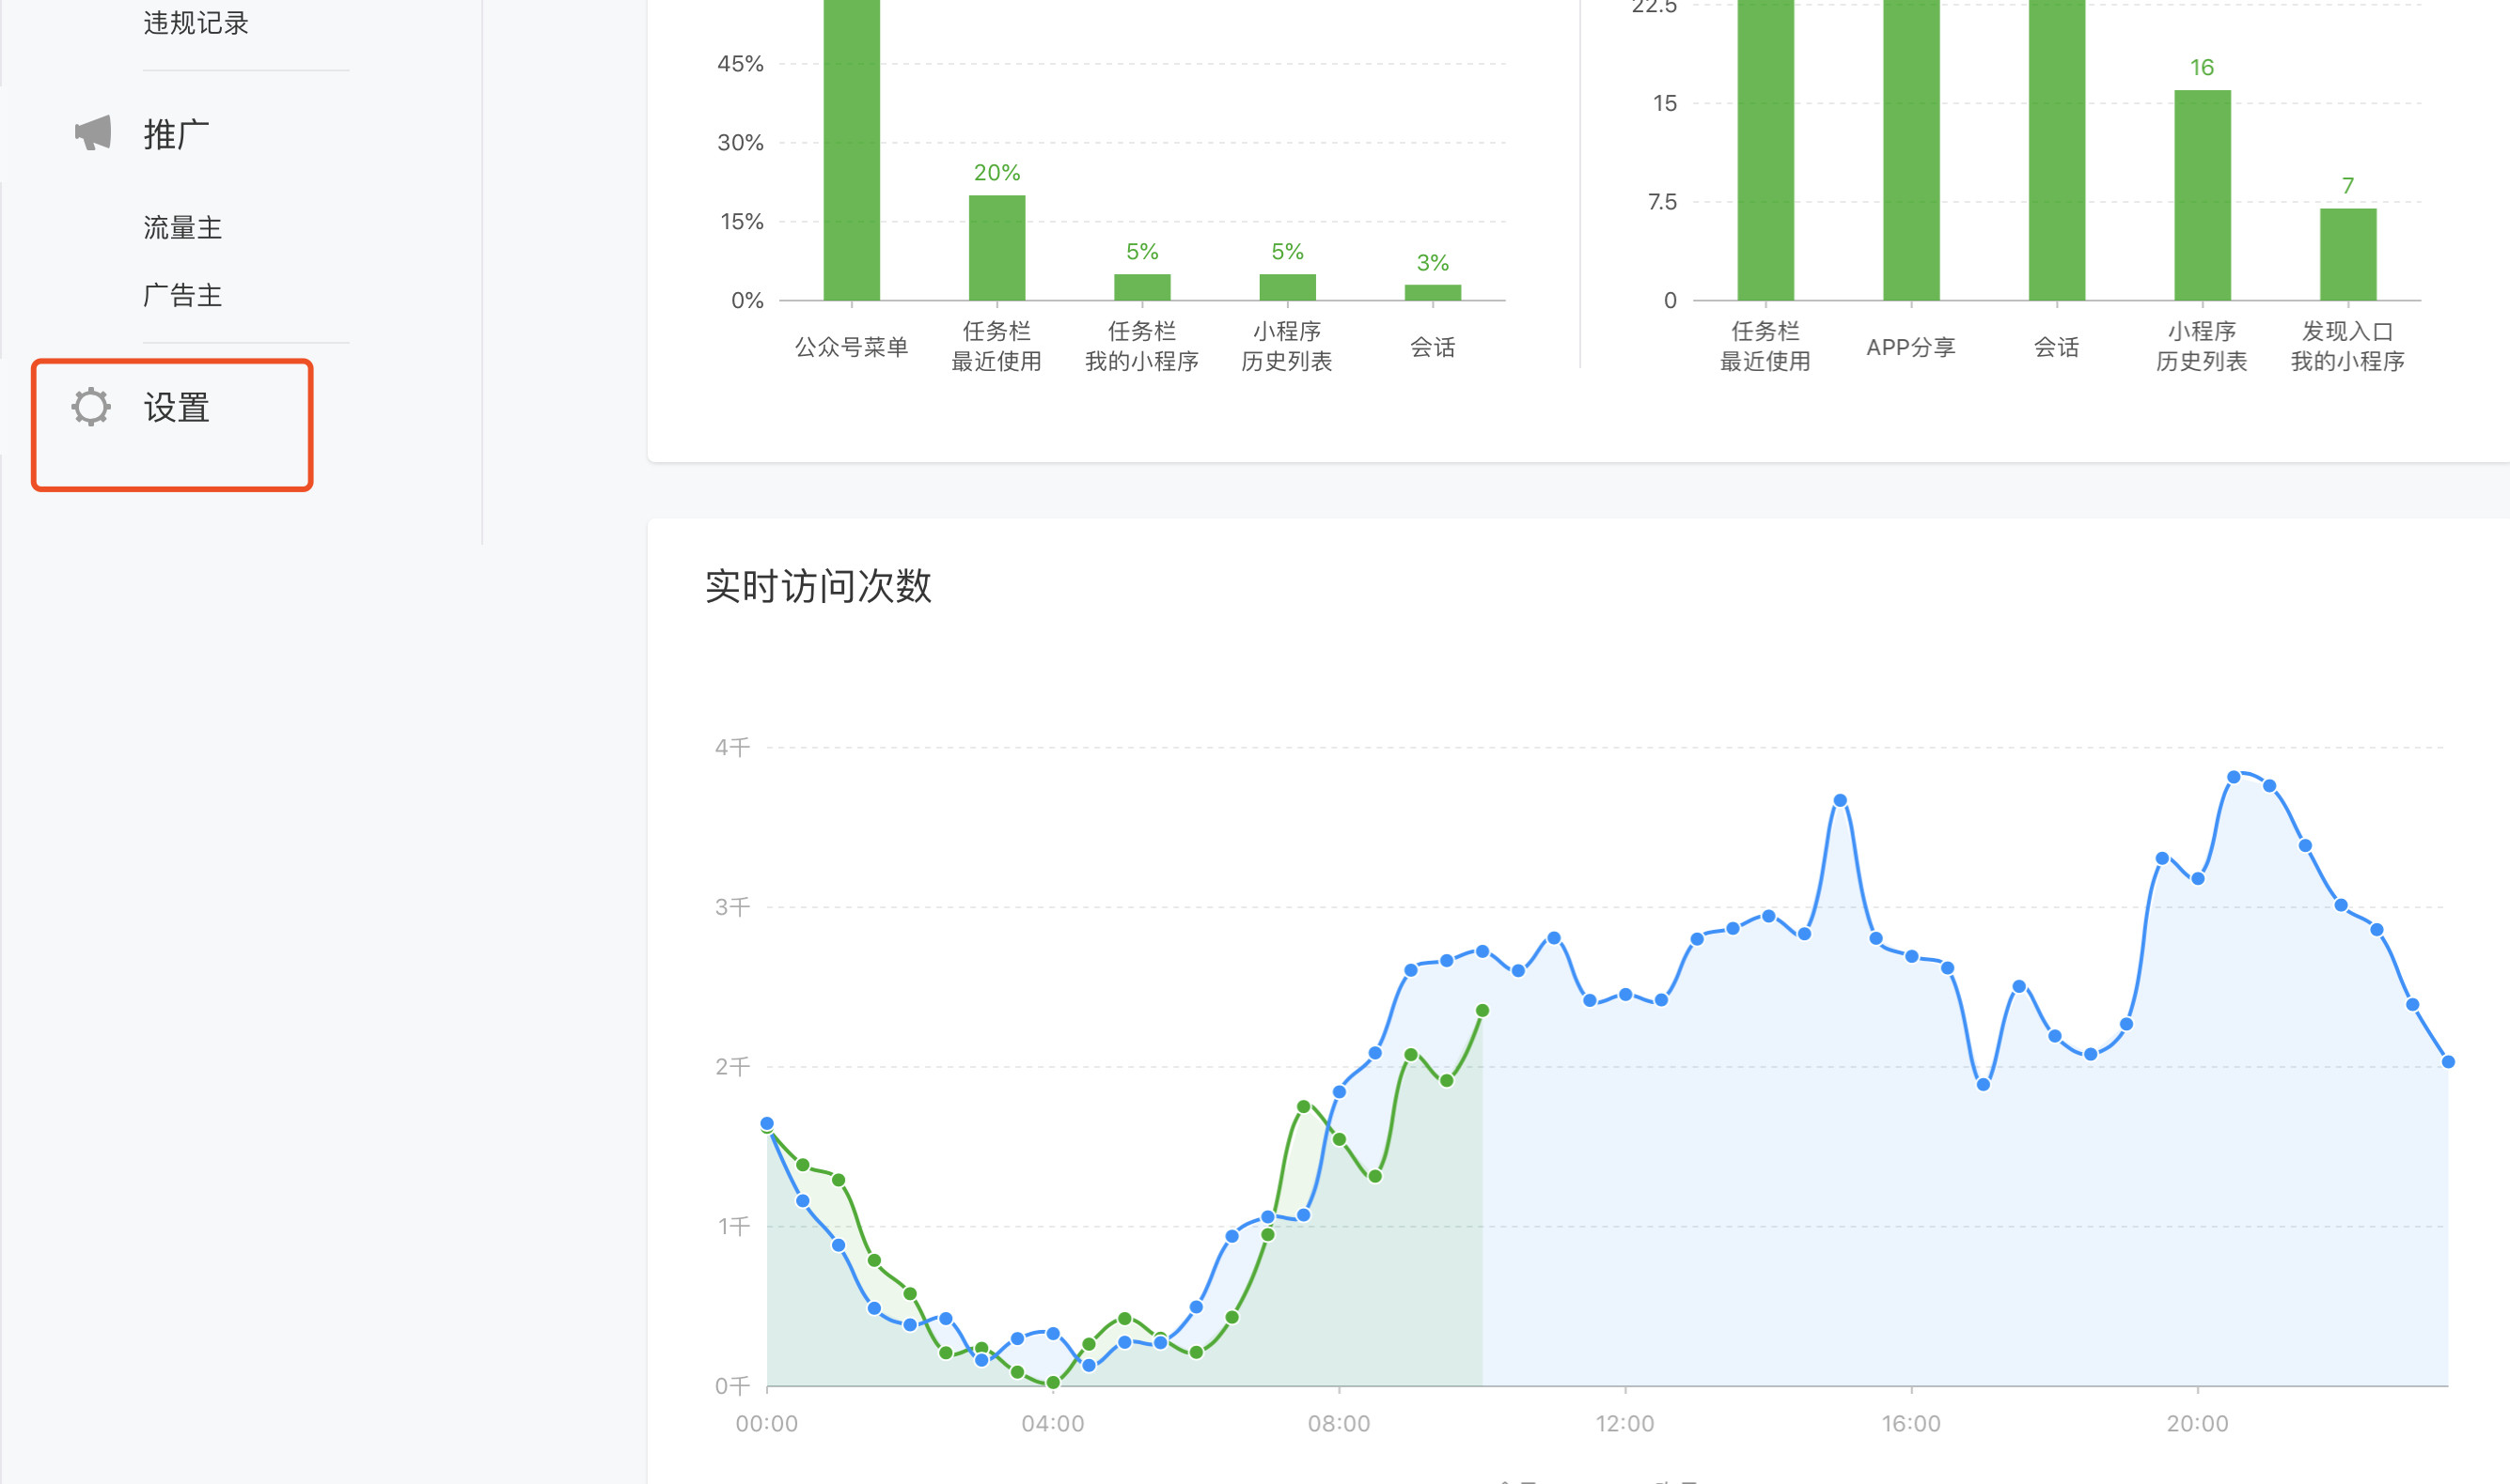Click the 20% bar for 任务栏最近使用
The image size is (2510, 1484).
[x=996, y=248]
